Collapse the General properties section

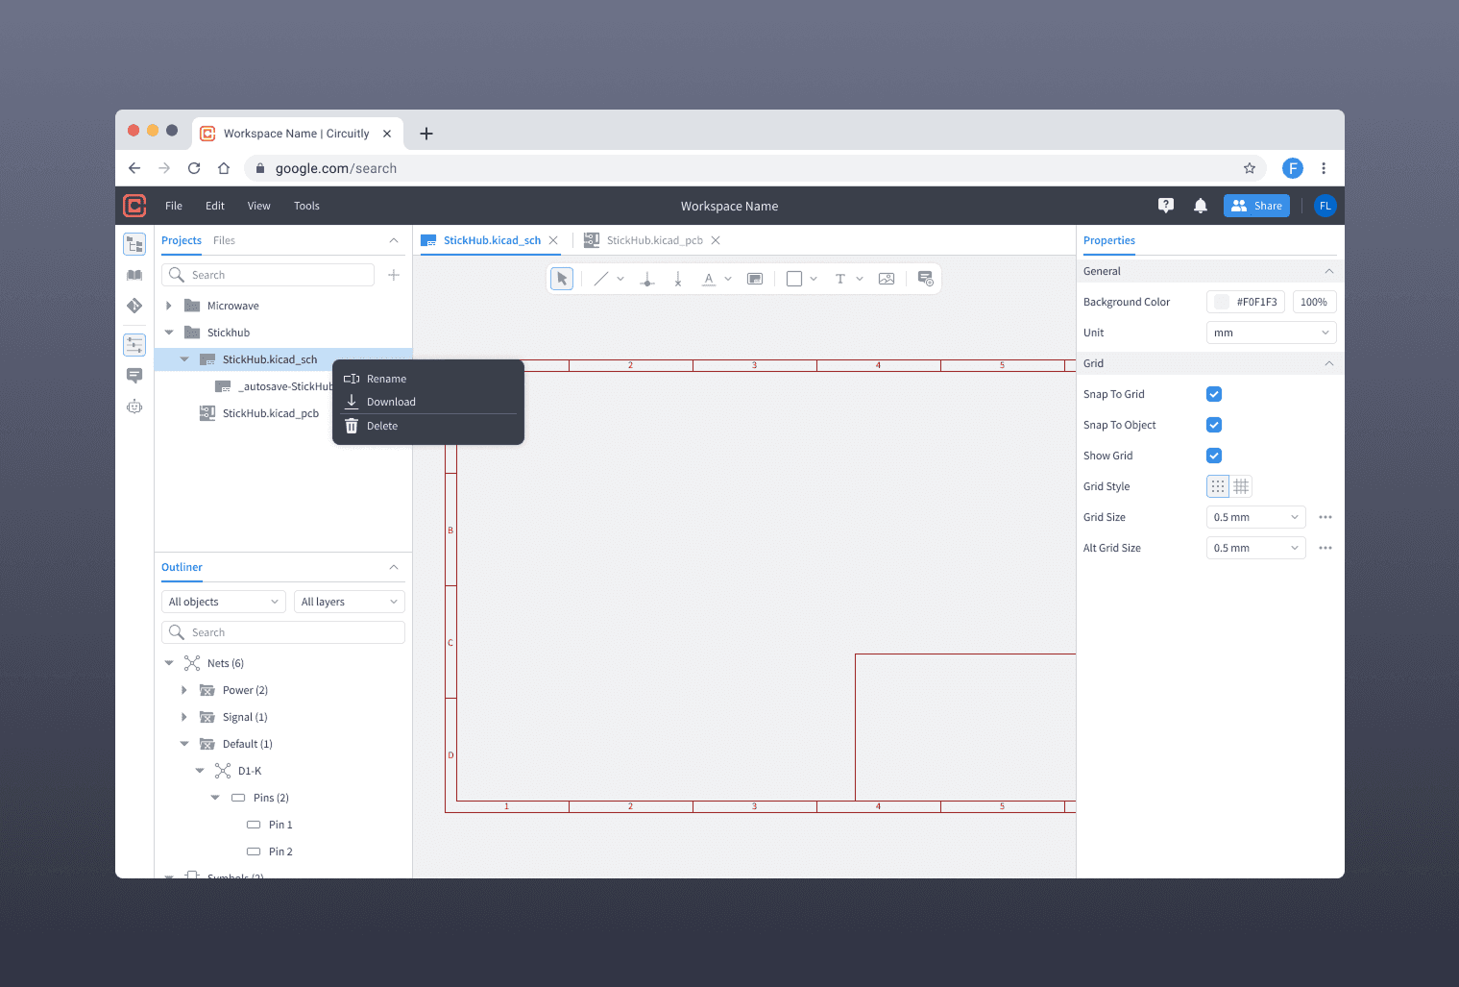point(1329,271)
